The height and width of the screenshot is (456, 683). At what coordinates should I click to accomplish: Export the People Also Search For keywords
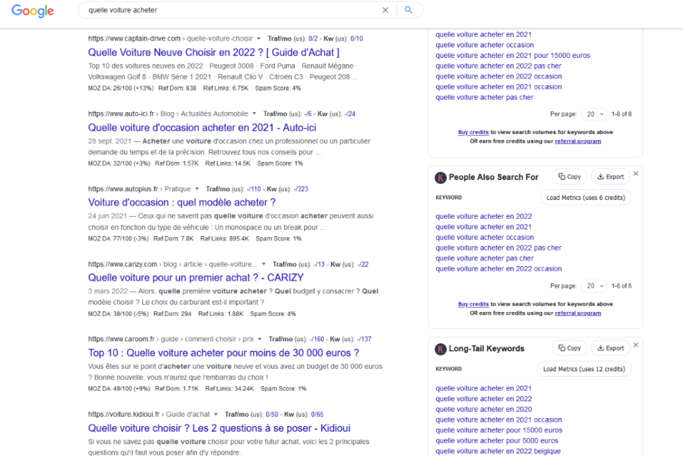[611, 177]
